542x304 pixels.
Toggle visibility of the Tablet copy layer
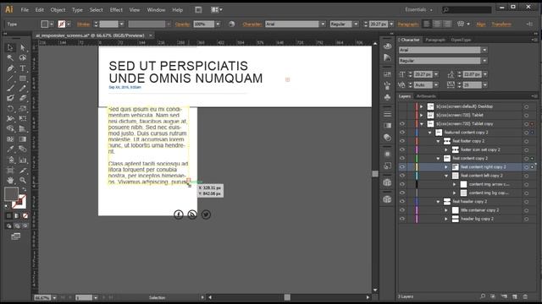coord(402,124)
